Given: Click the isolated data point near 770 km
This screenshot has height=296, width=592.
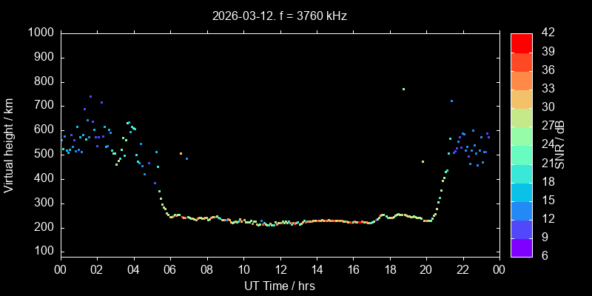Looking at the screenshot, I should [403, 89].
